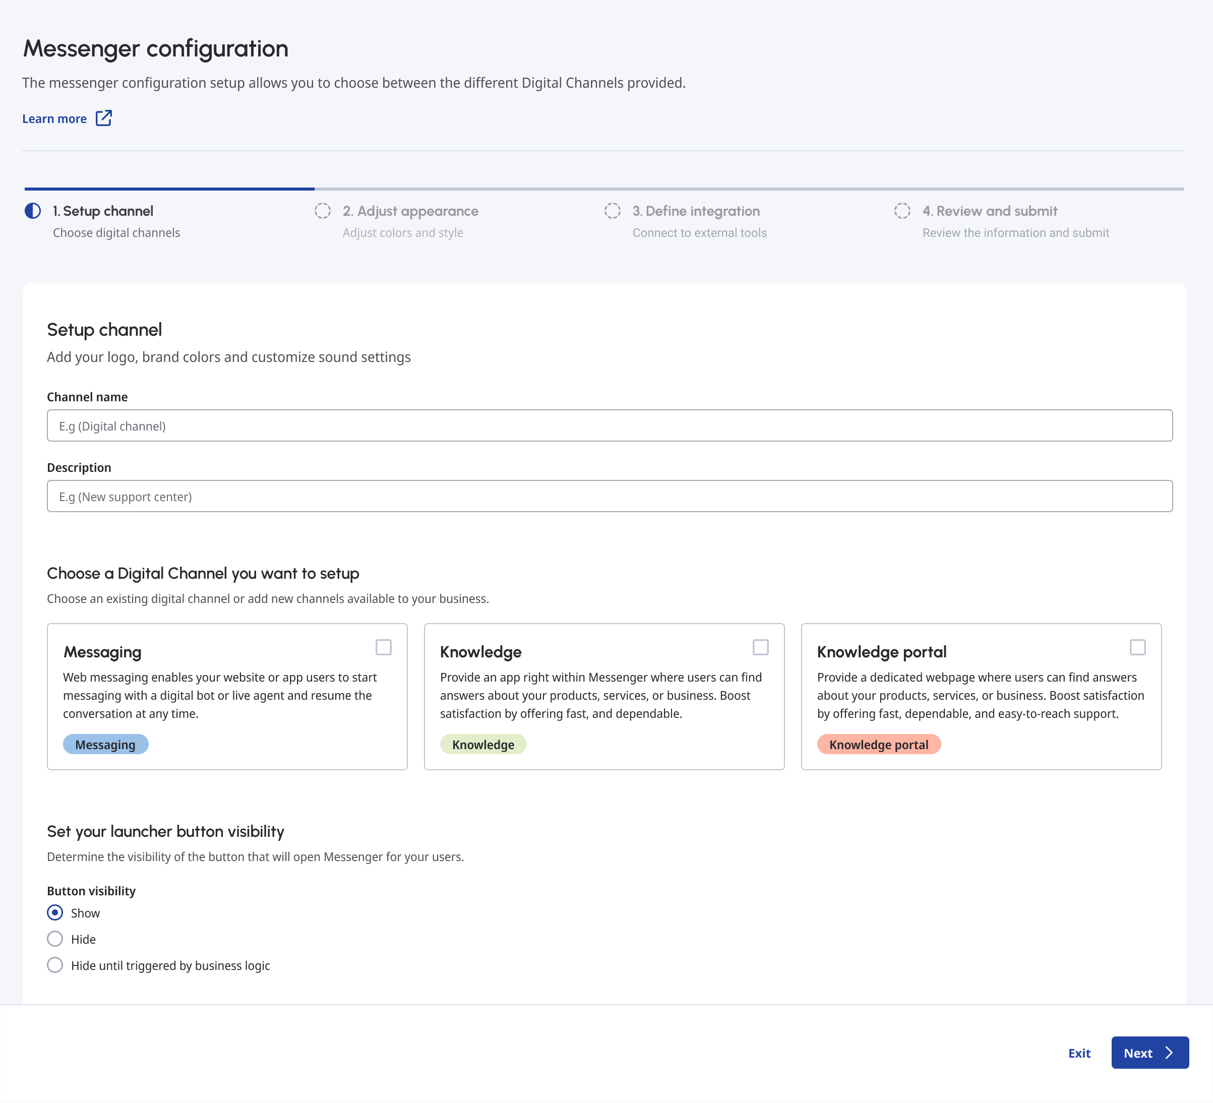This screenshot has height=1103, width=1213.
Task: Open the Learn more link
Action: 55,118
